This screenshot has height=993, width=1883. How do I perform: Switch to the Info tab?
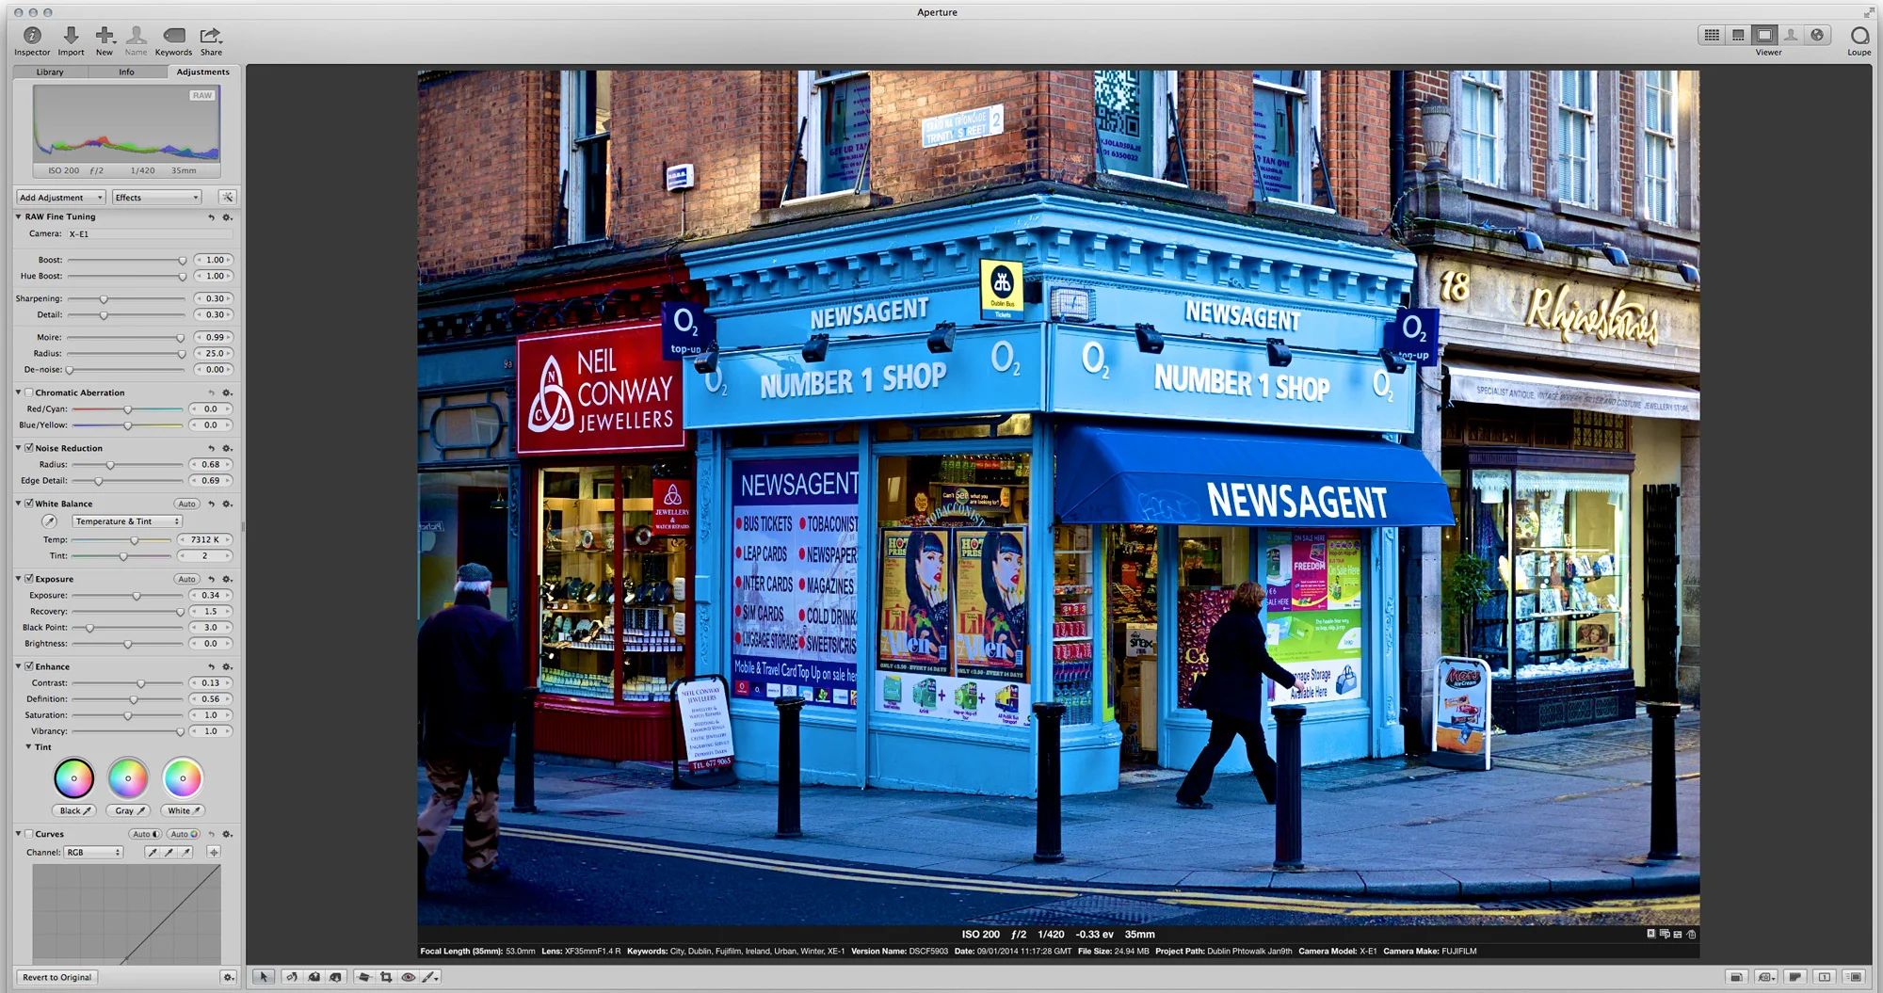pyautogui.click(x=125, y=72)
